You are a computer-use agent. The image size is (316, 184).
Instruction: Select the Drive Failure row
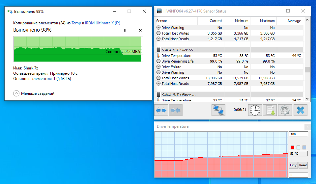pos(229,67)
